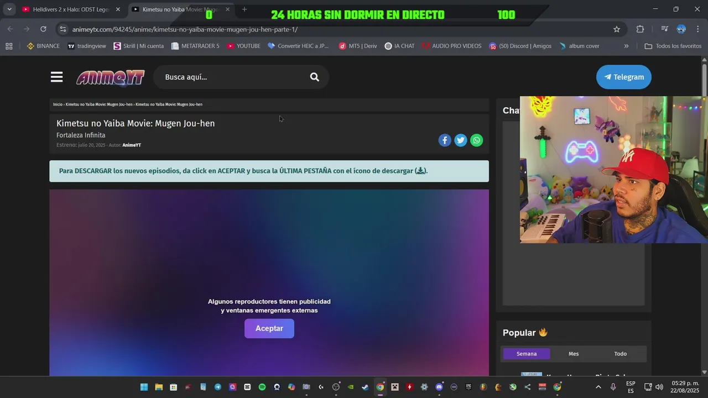Open File Explorer from the taskbar
This screenshot has width=708, height=398.
[x=159, y=387]
